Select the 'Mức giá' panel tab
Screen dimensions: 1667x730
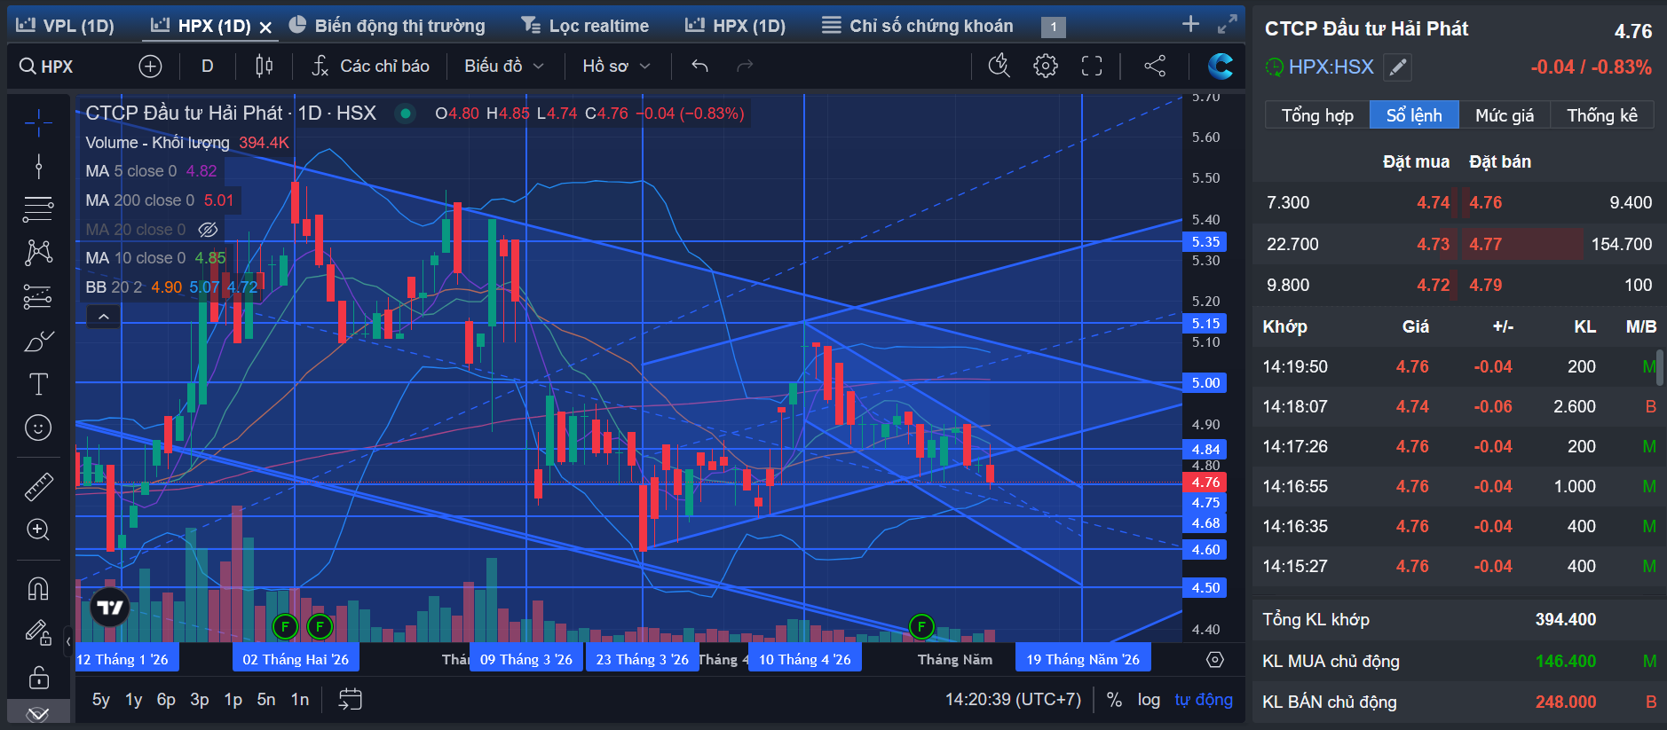(1505, 115)
